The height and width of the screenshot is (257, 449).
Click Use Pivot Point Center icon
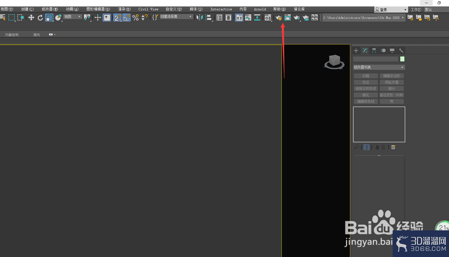87,18
